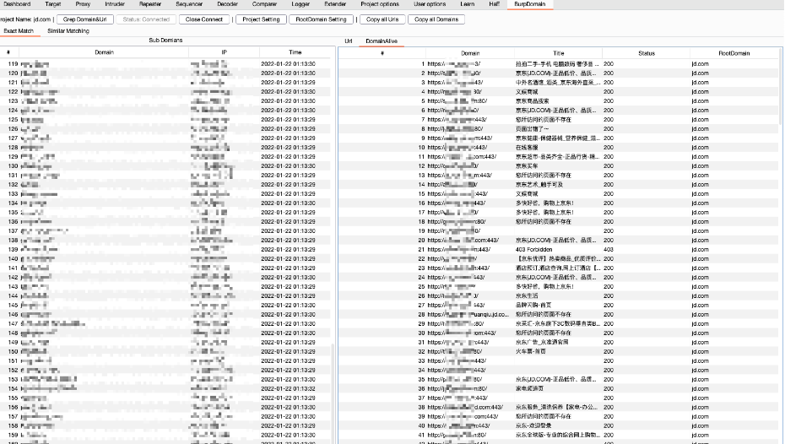
Task: Sort alive domains by Status column
Action: 646,53
